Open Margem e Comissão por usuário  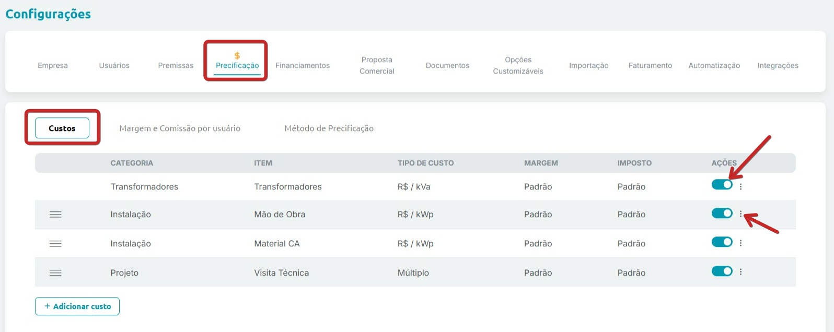coord(180,128)
